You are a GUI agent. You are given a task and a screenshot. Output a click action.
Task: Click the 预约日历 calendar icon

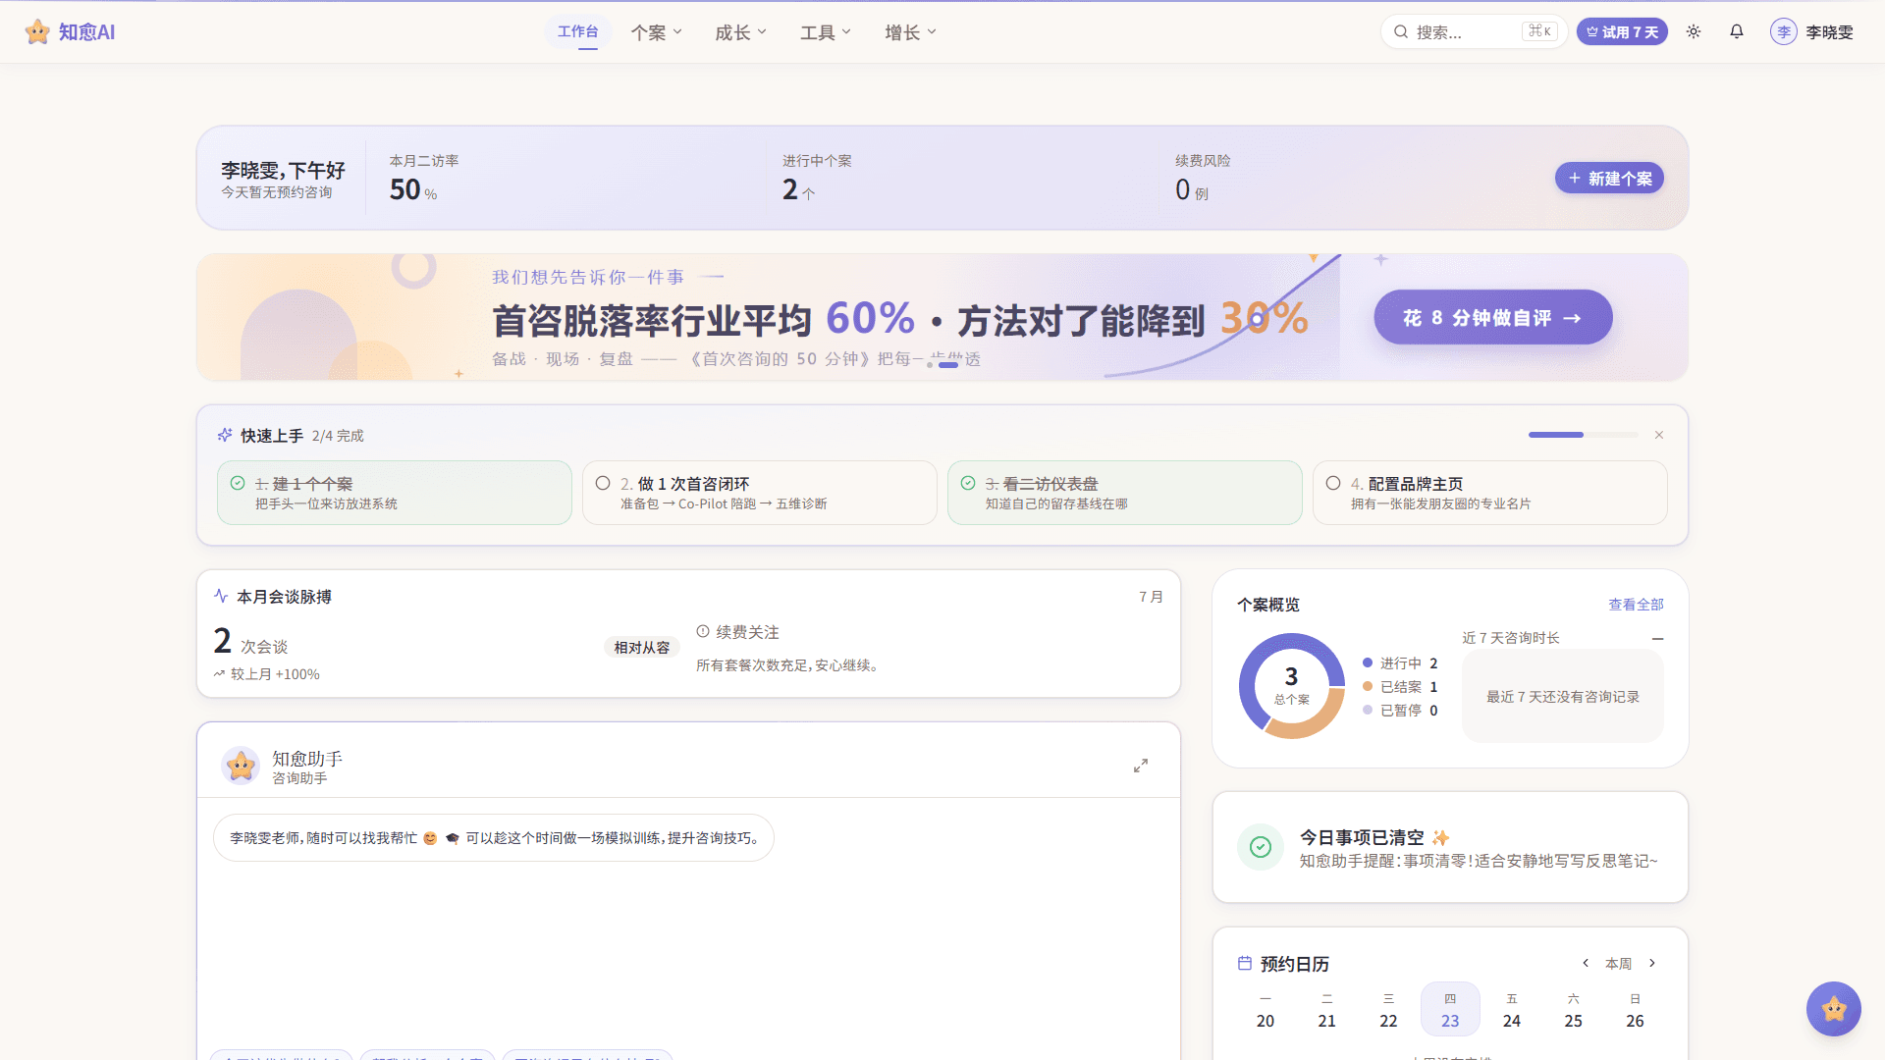(1245, 963)
